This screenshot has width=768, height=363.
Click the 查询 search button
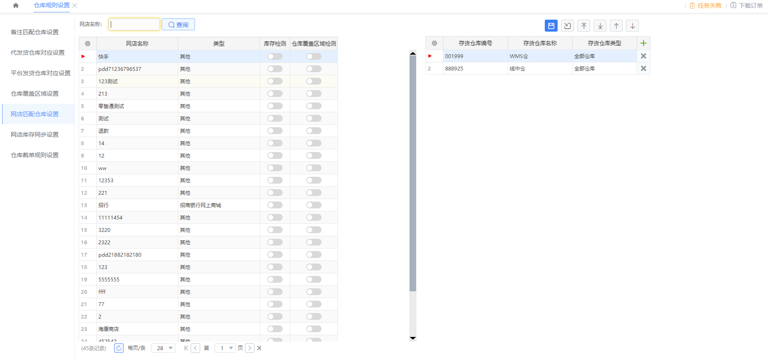coord(178,24)
